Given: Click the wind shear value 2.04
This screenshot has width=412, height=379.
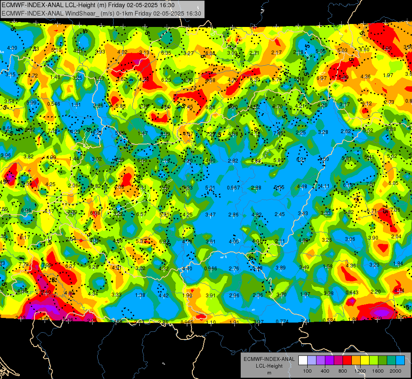Looking at the screenshot, I should 396,237.
